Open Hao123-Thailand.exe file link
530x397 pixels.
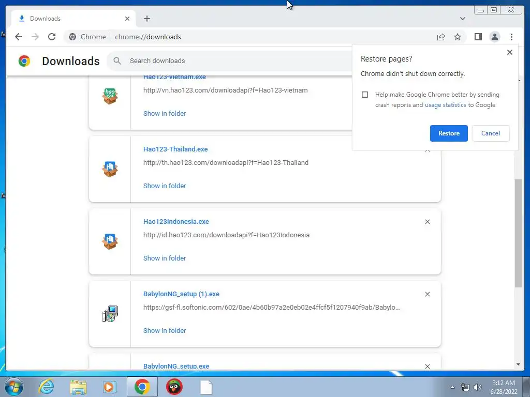click(x=175, y=149)
